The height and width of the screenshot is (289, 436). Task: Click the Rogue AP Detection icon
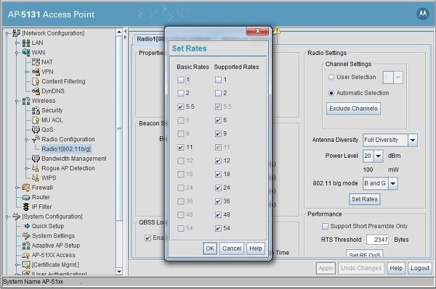36,168
